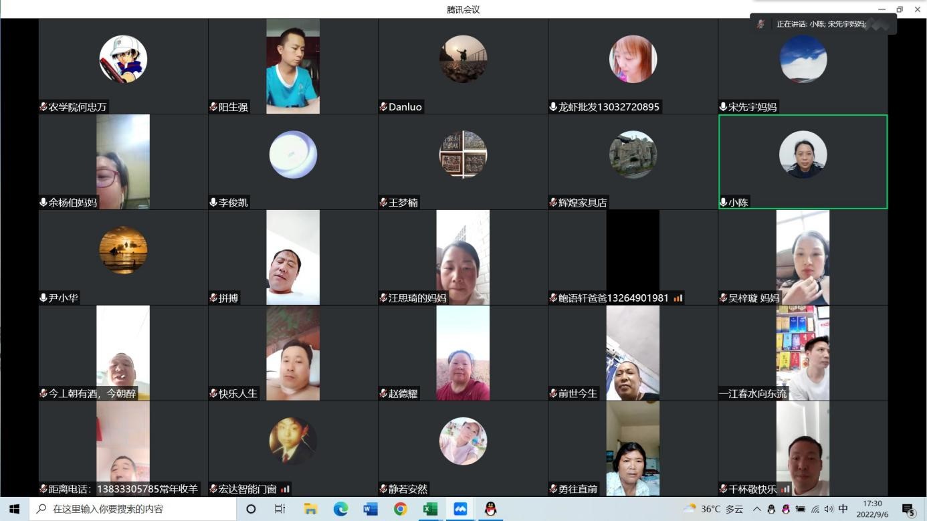Click the 正在讲话 speaker status text
Viewport: 927px width, 521px height.
click(x=821, y=24)
